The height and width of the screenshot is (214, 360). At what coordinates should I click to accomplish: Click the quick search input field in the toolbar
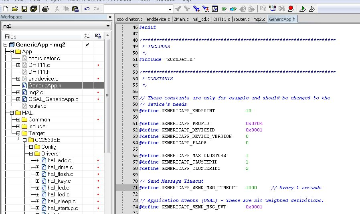tap(136, 9)
